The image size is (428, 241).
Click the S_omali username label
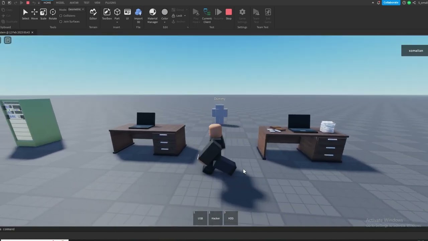(x=423, y=3)
